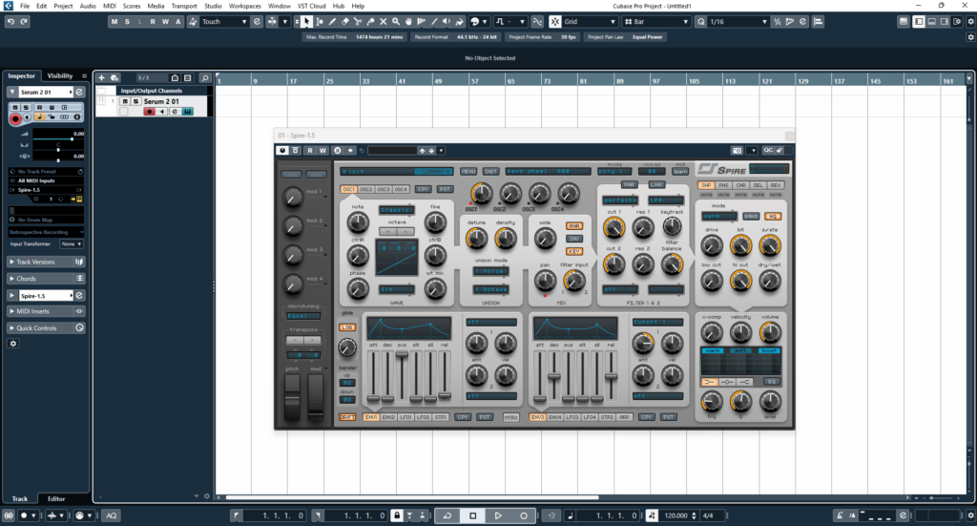This screenshot has height=526, width=977.
Task: Toggle Show Left Zone button
Action: click(x=919, y=21)
